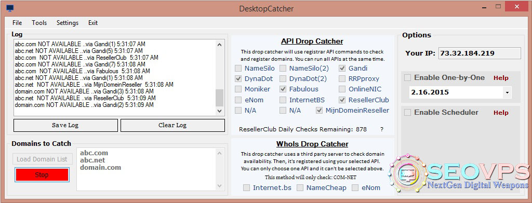Tick the Enable Scheduler checkbox
This screenshot has height=203, width=532.
[x=407, y=112]
